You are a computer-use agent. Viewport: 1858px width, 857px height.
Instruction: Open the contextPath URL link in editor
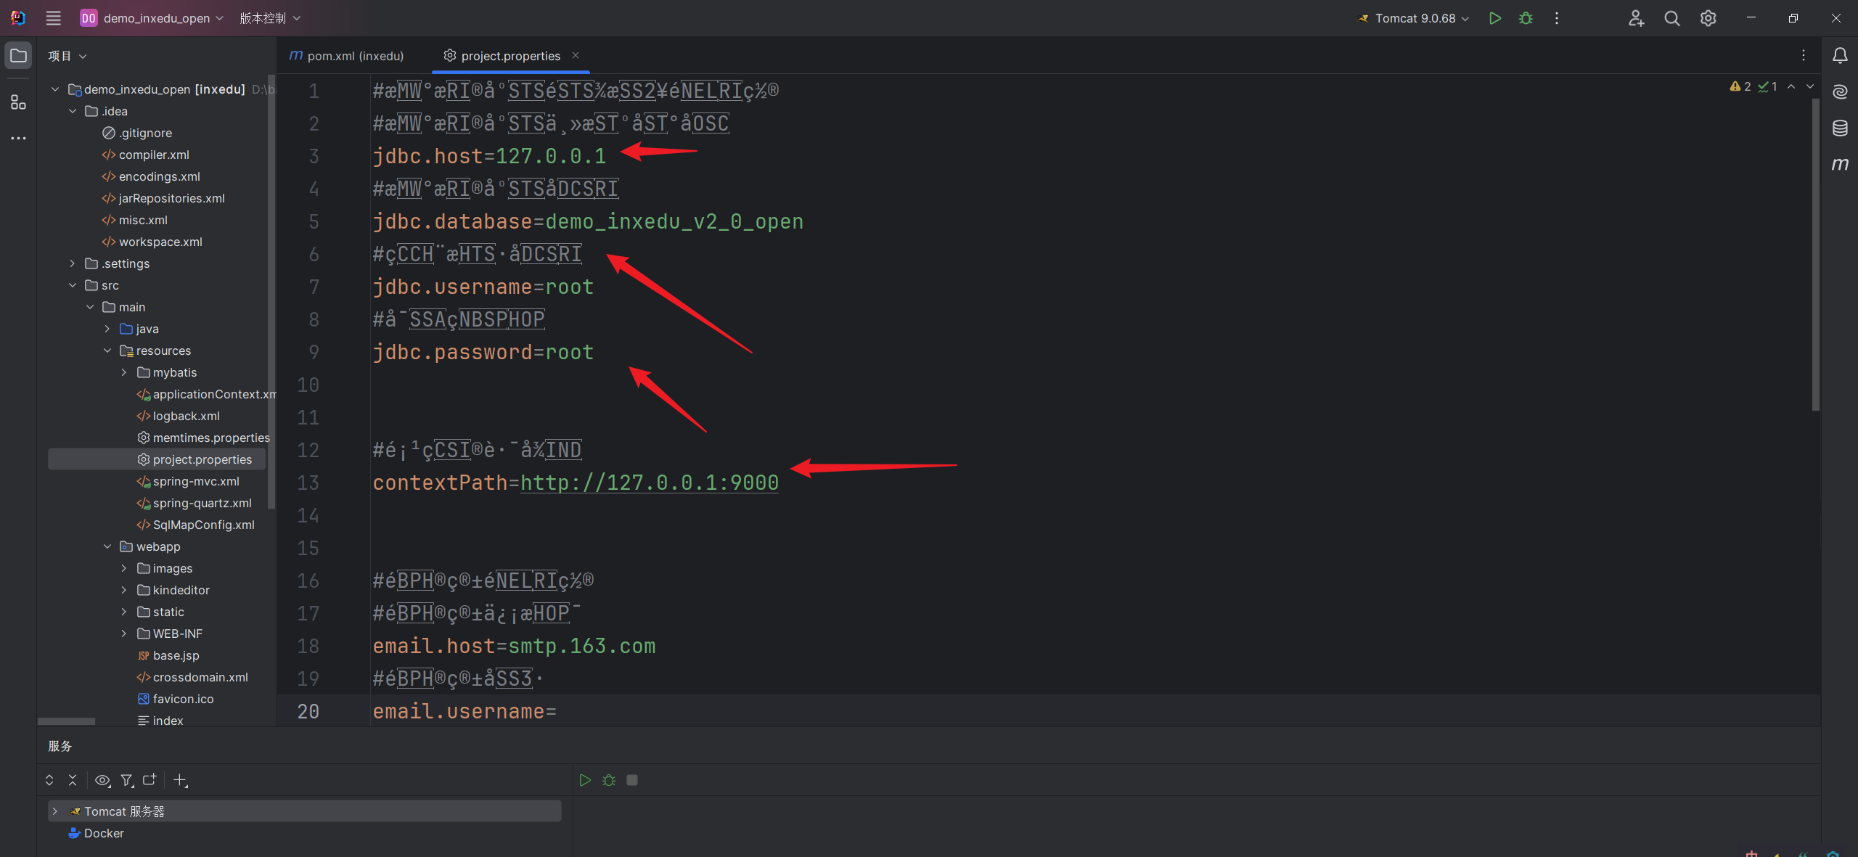click(x=649, y=483)
